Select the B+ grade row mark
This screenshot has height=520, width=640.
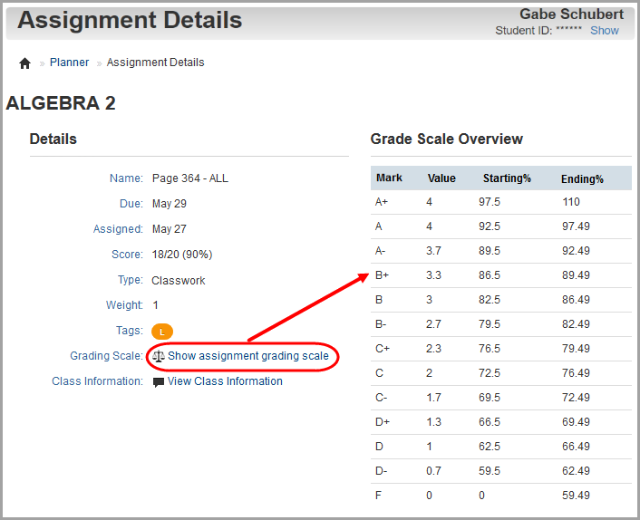coord(382,275)
